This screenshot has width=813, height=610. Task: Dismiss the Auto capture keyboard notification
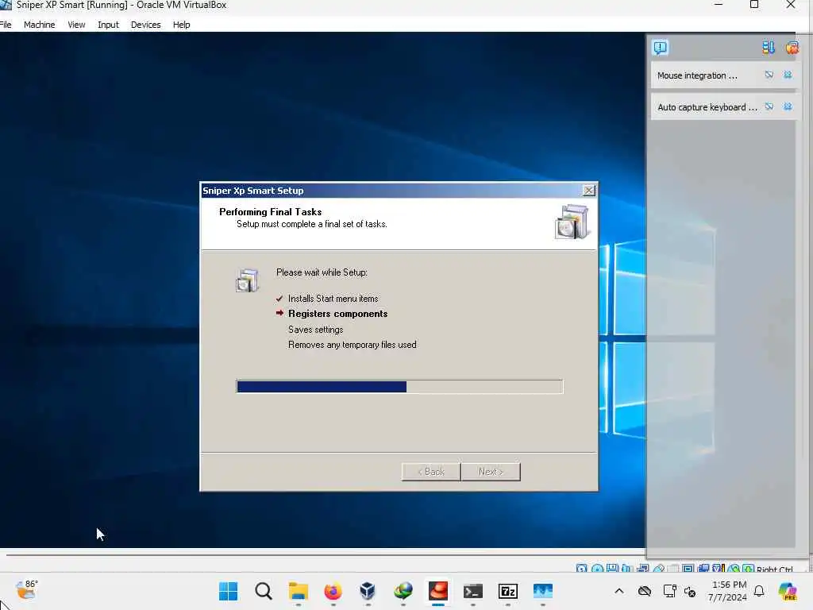pyautogui.click(x=788, y=107)
